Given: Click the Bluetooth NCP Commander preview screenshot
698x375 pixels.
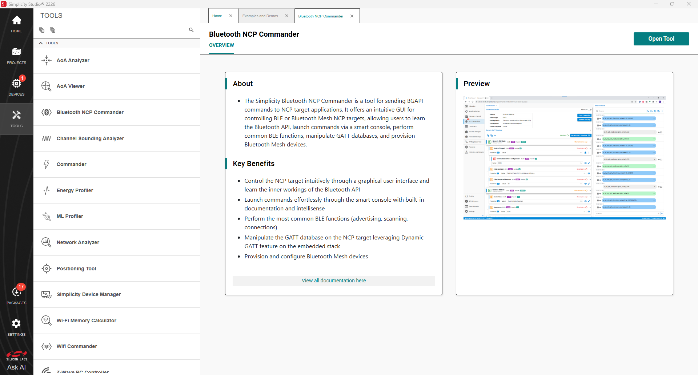Looking at the screenshot, I should 564,158.
